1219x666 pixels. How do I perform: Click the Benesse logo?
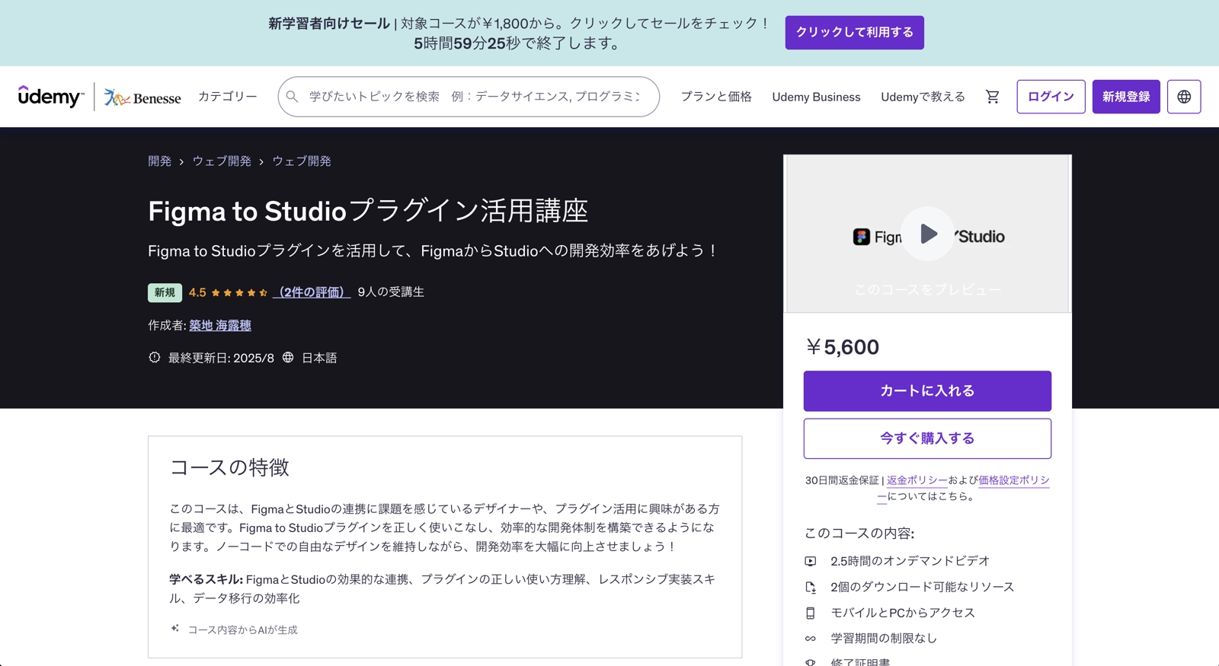(142, 97)
